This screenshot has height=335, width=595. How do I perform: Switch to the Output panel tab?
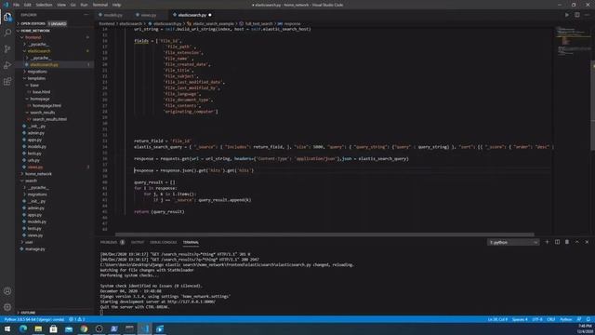click(x=138, y=242)
